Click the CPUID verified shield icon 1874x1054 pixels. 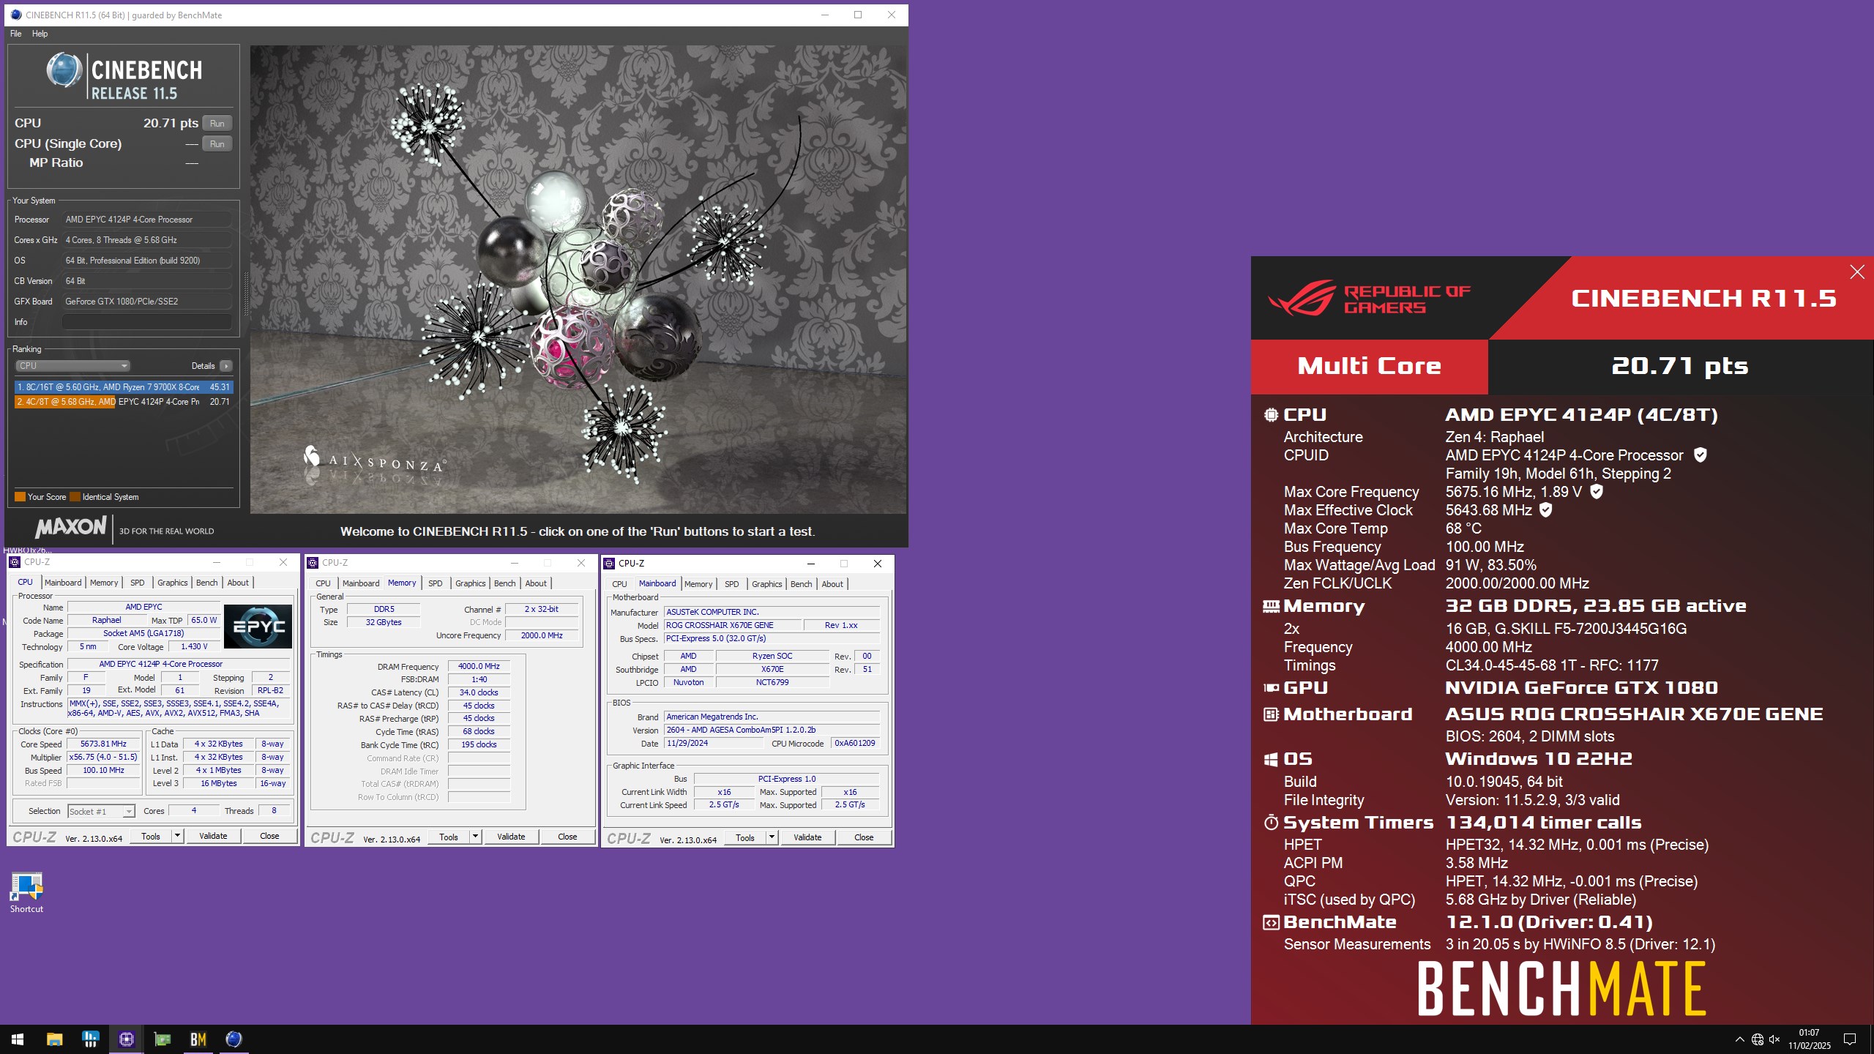[x=1701, y=455]
